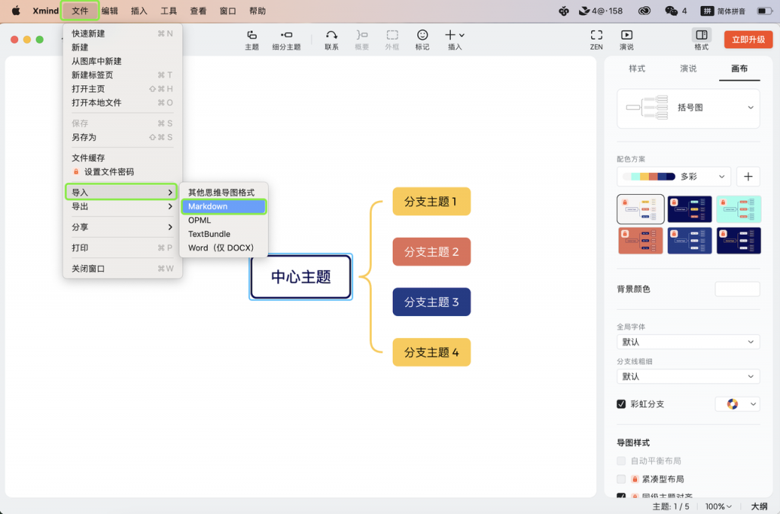The height and width of the screenshot is (514, 780).
Task: Open the 全局字体 dropdown
Action: (x=688, y=342)
